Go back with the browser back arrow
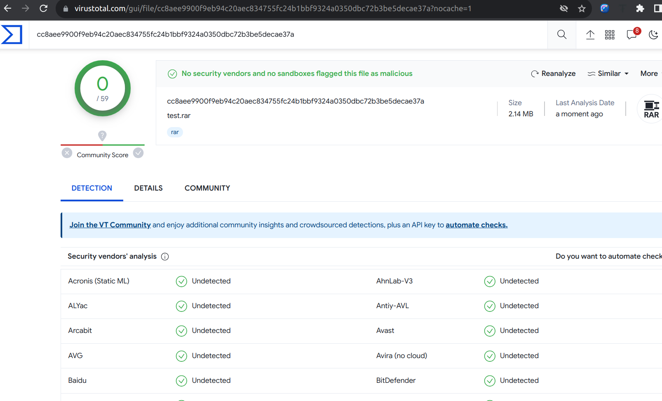 click(7, 8)
